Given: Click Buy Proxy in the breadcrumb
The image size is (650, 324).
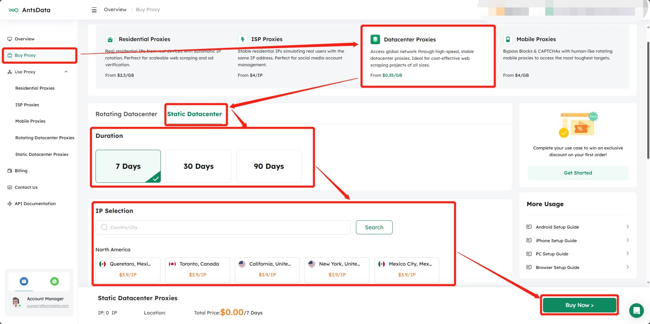Looking at the screenshot, I should coord(148,10).
